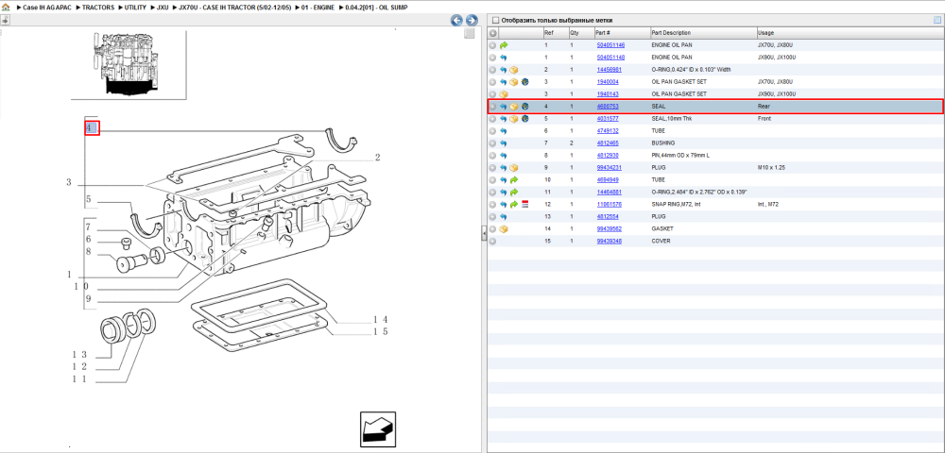Click the pin icon below the home icon
This screenshot has width=945, height=453.
point(5,20)
